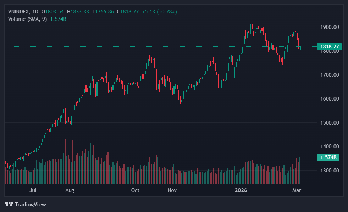
Task: Click the tallest red volume bar near Aug
Action: click(x=65, y=161)
